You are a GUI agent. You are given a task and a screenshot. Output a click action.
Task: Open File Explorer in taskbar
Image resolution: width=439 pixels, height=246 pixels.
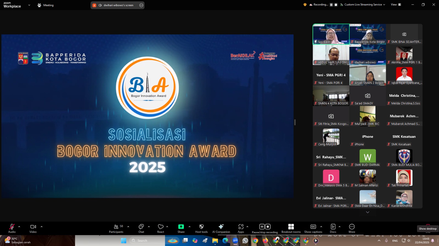pyautogui.click(x=215, y=241)
